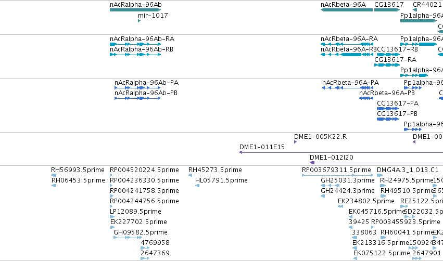Click the nAcRalpha-96Ab-PA protein feature

click(137, 88)
